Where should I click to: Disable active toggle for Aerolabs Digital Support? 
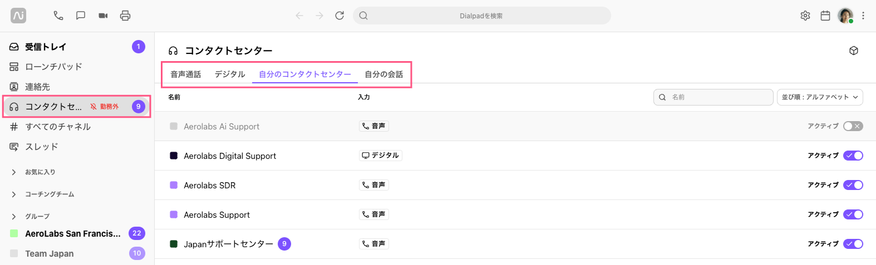tap(853, 156)
